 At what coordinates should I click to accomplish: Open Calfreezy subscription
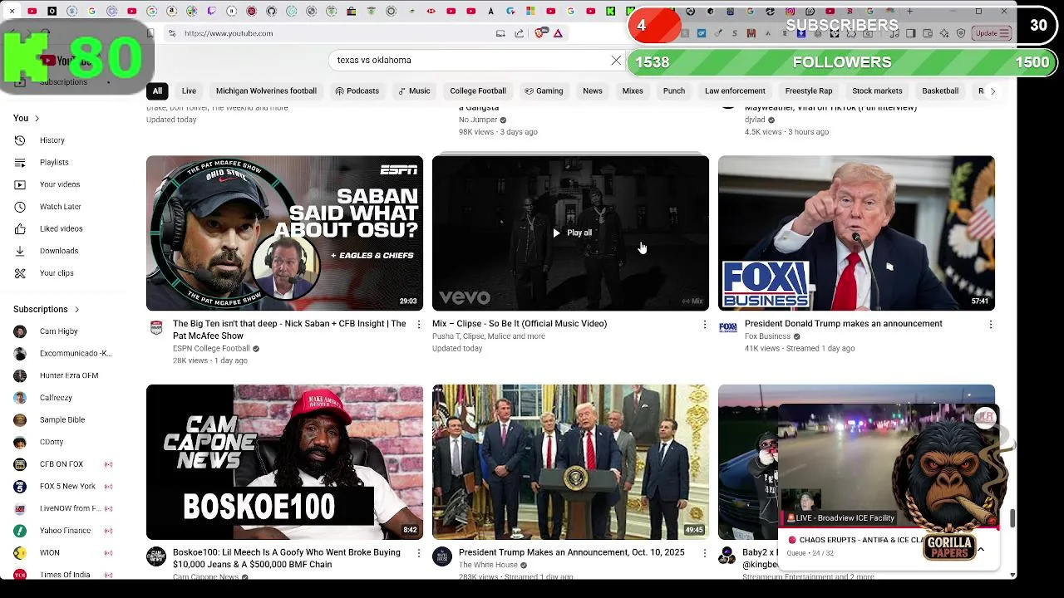(x=56, y=398)
